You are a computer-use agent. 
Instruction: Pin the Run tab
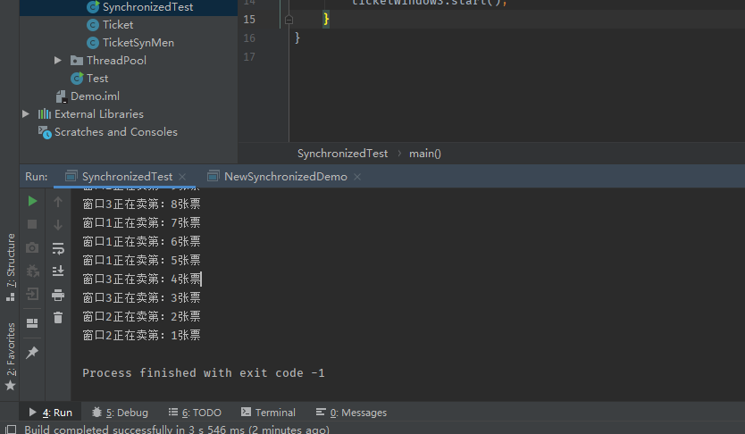[x=32, y=353]
